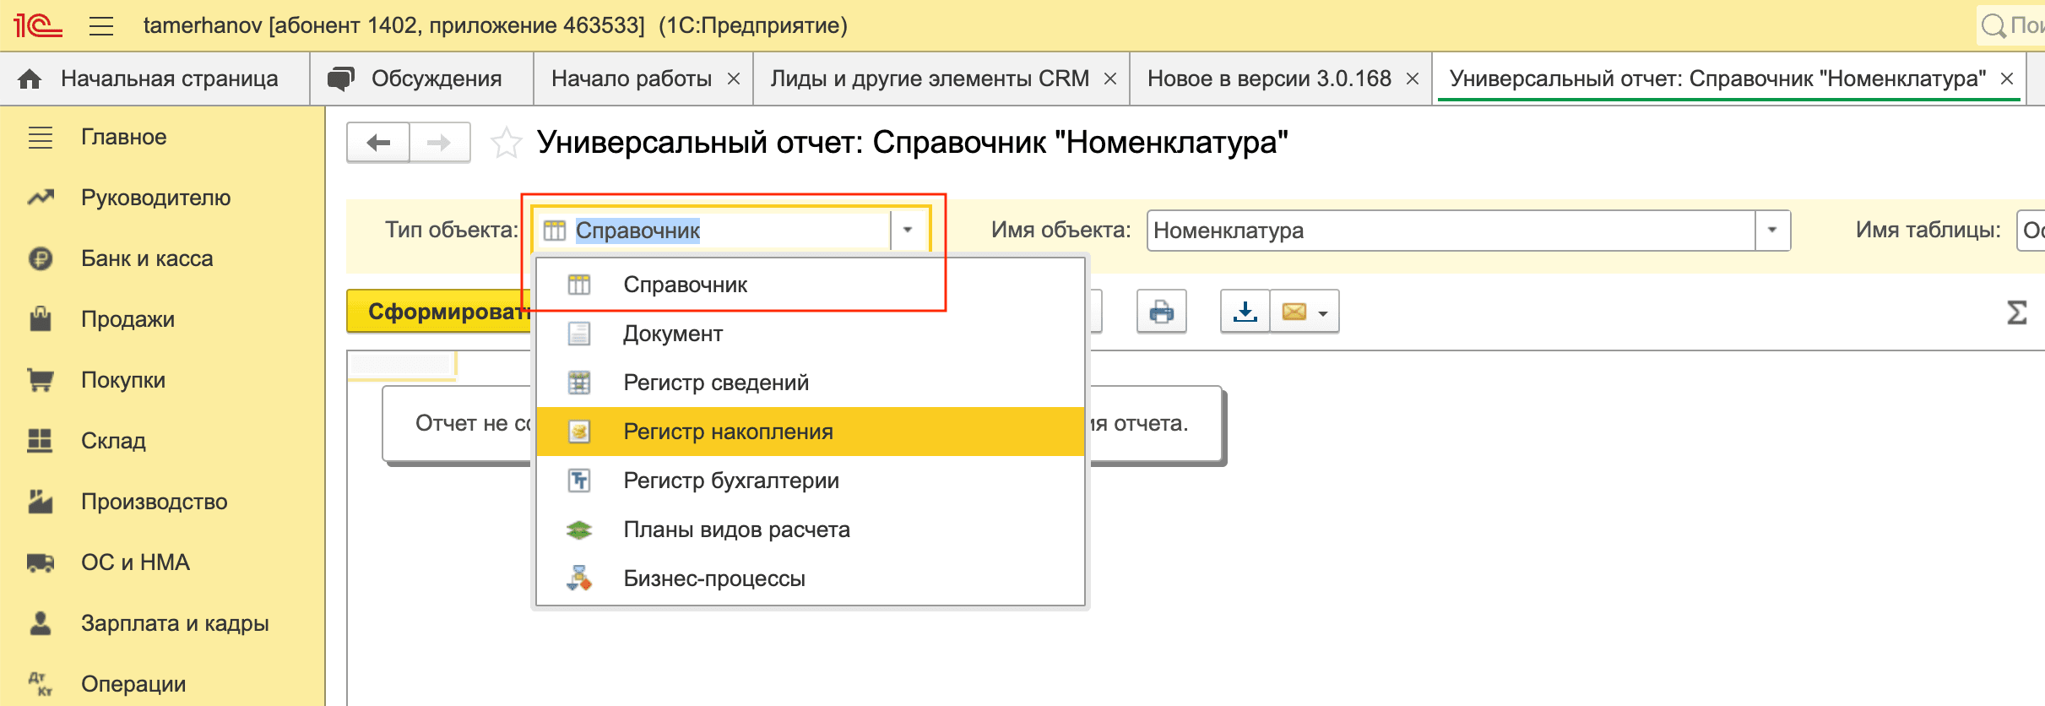Go back with the left arrow
This screenshot has height=706, width=2045.
pos(378,143)
